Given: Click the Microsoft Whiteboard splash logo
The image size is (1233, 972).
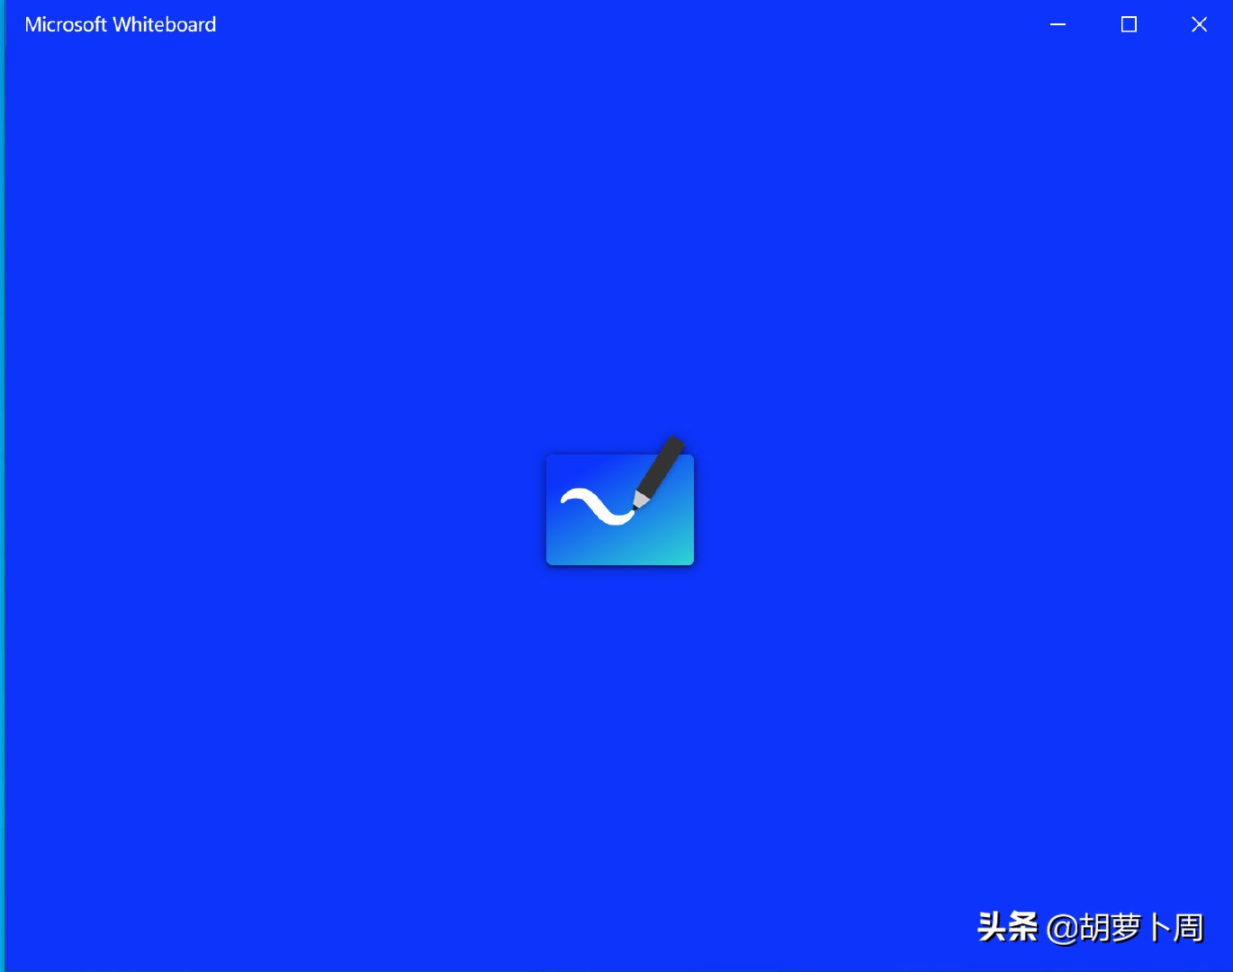Looking at the screenshot, I should [619, 508].
